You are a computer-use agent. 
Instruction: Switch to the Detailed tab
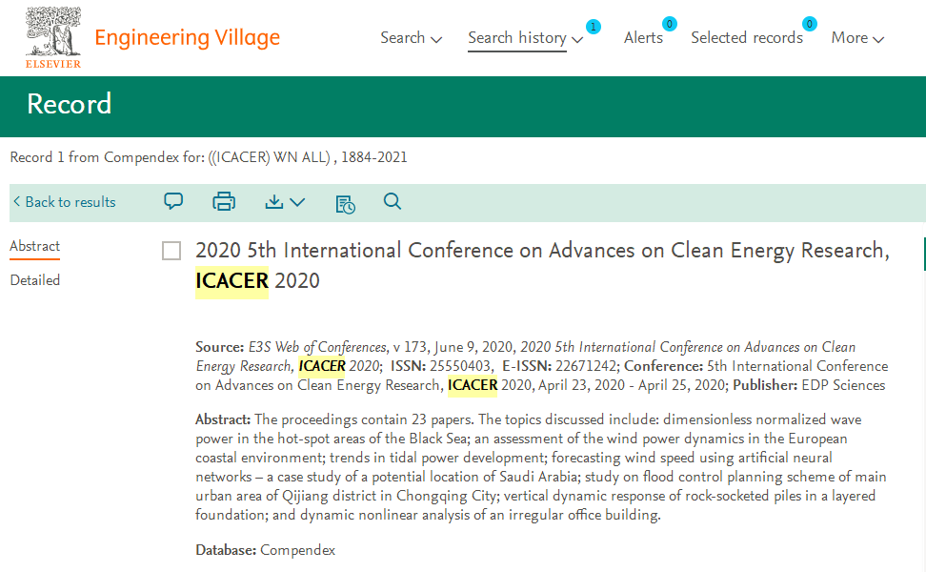click(x=35, y=280)
